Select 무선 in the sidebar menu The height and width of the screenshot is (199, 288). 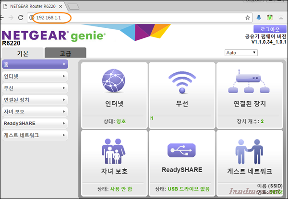[35, 88]
